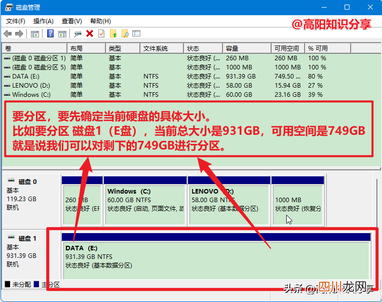Click the 15.94 GB free space cell

click(287, 86)
